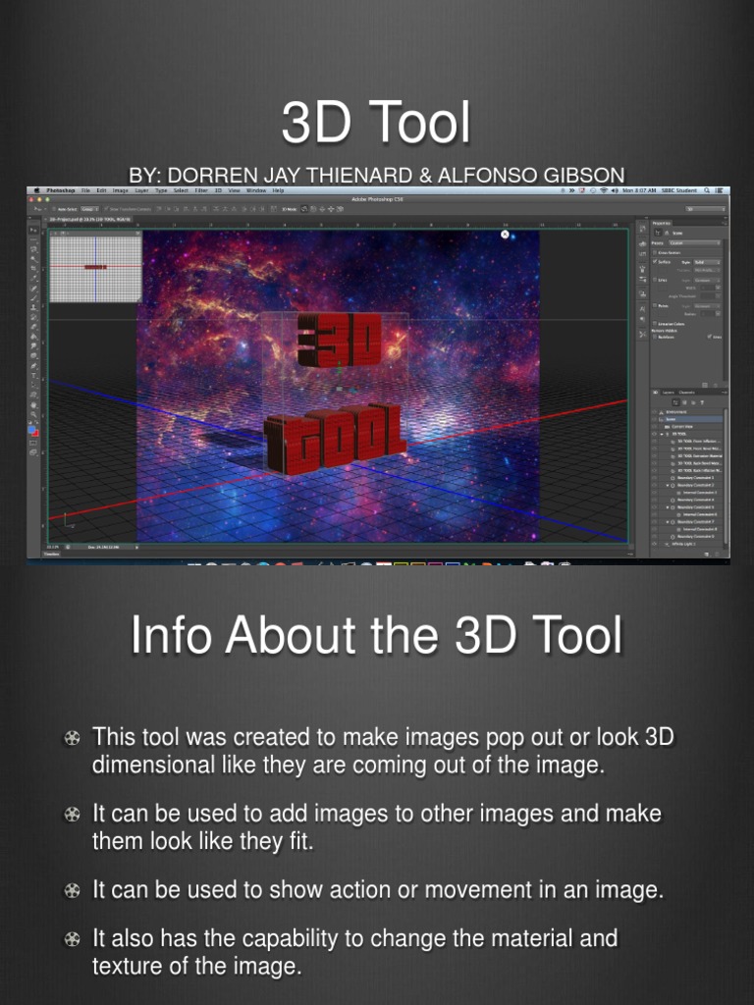754x1005 pixels.
Task: Choose the Rotate 3D object mode icon
Action: tap(304, 209)
